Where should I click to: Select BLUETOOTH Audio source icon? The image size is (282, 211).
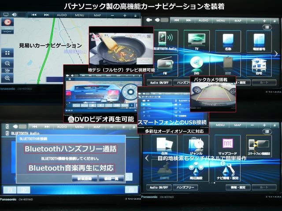coord(166,41)
